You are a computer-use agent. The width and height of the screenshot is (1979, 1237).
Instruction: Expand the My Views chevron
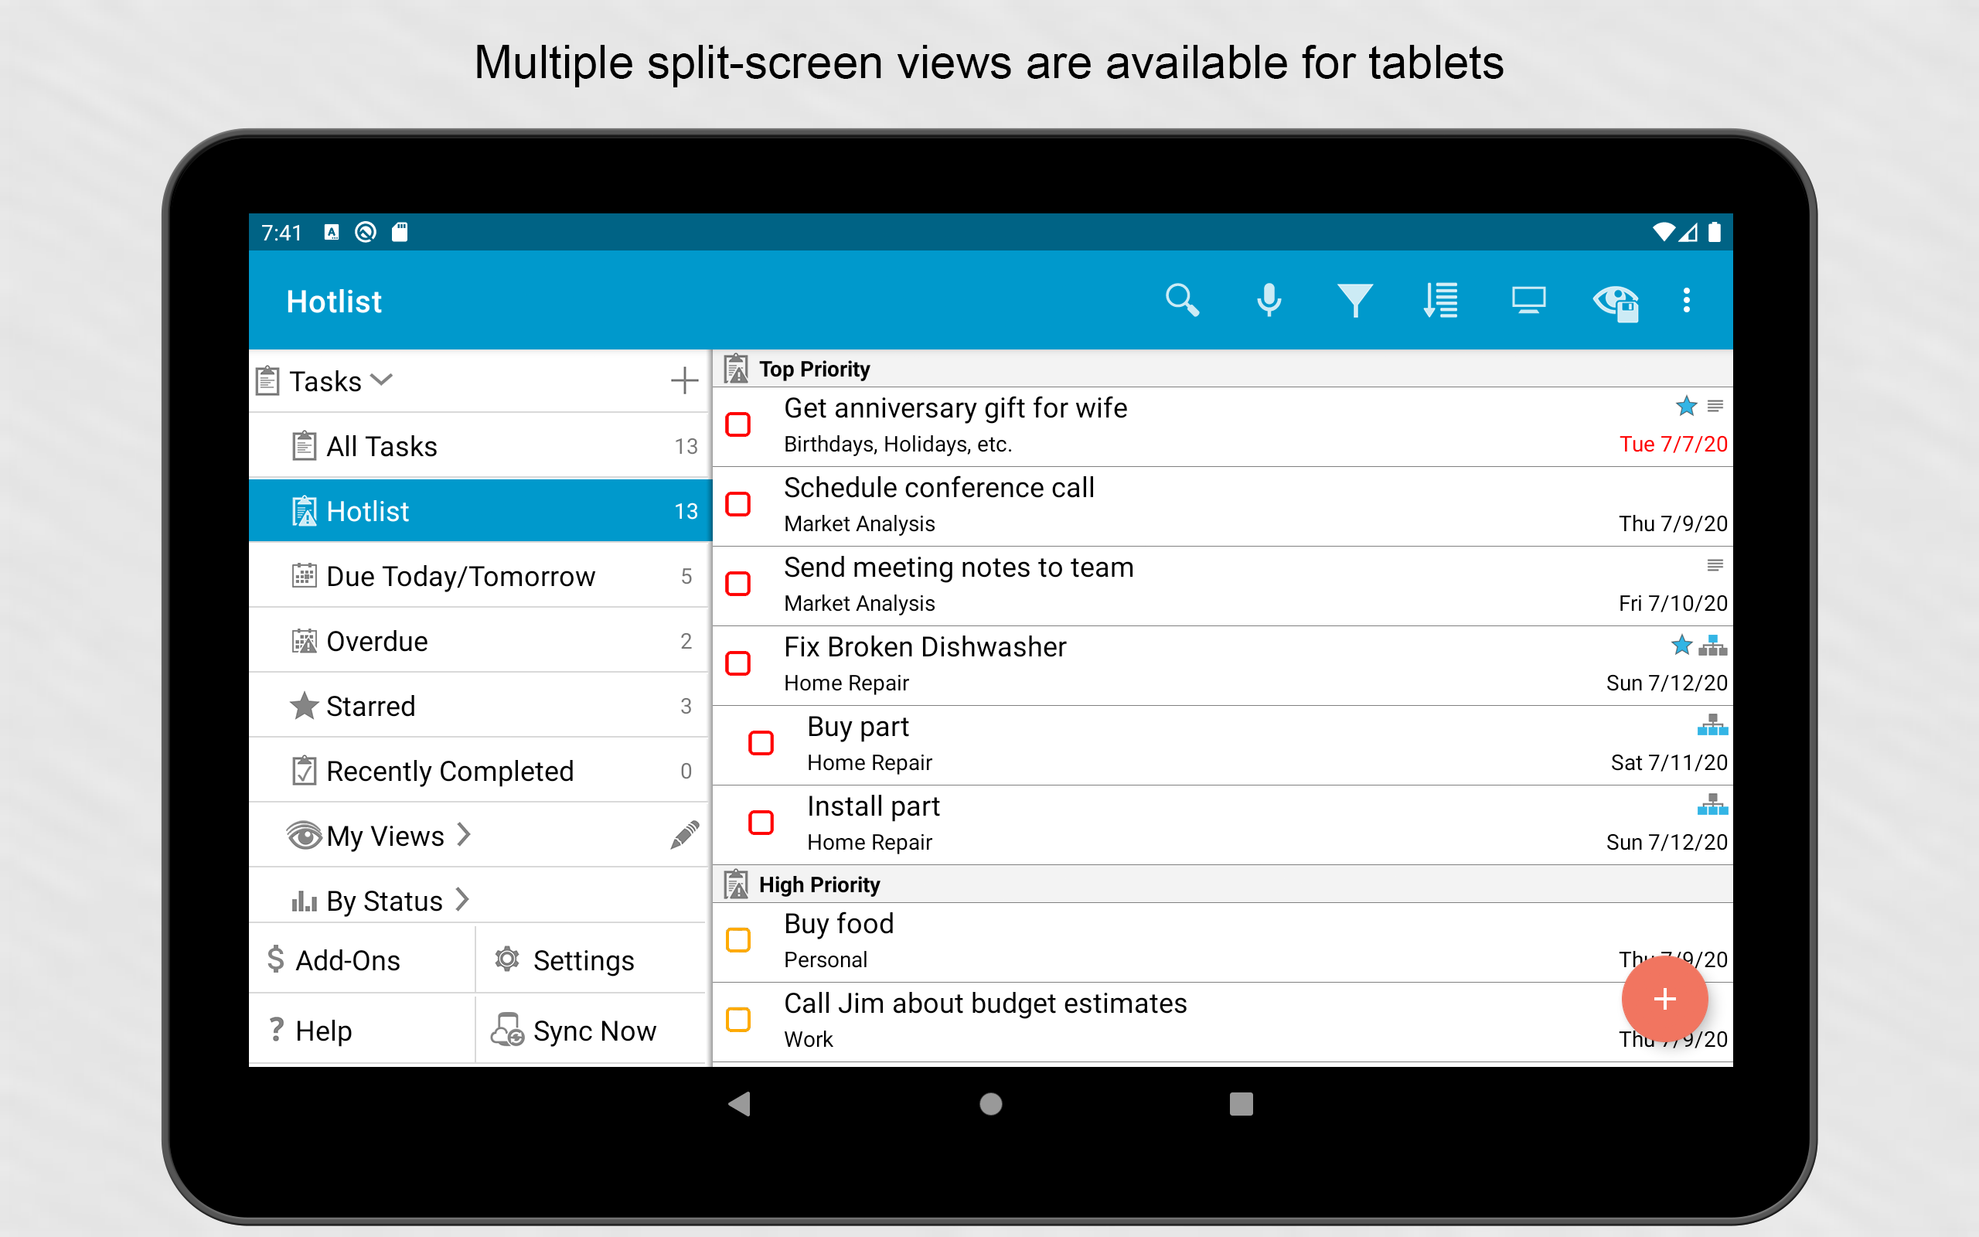[465, 835]
